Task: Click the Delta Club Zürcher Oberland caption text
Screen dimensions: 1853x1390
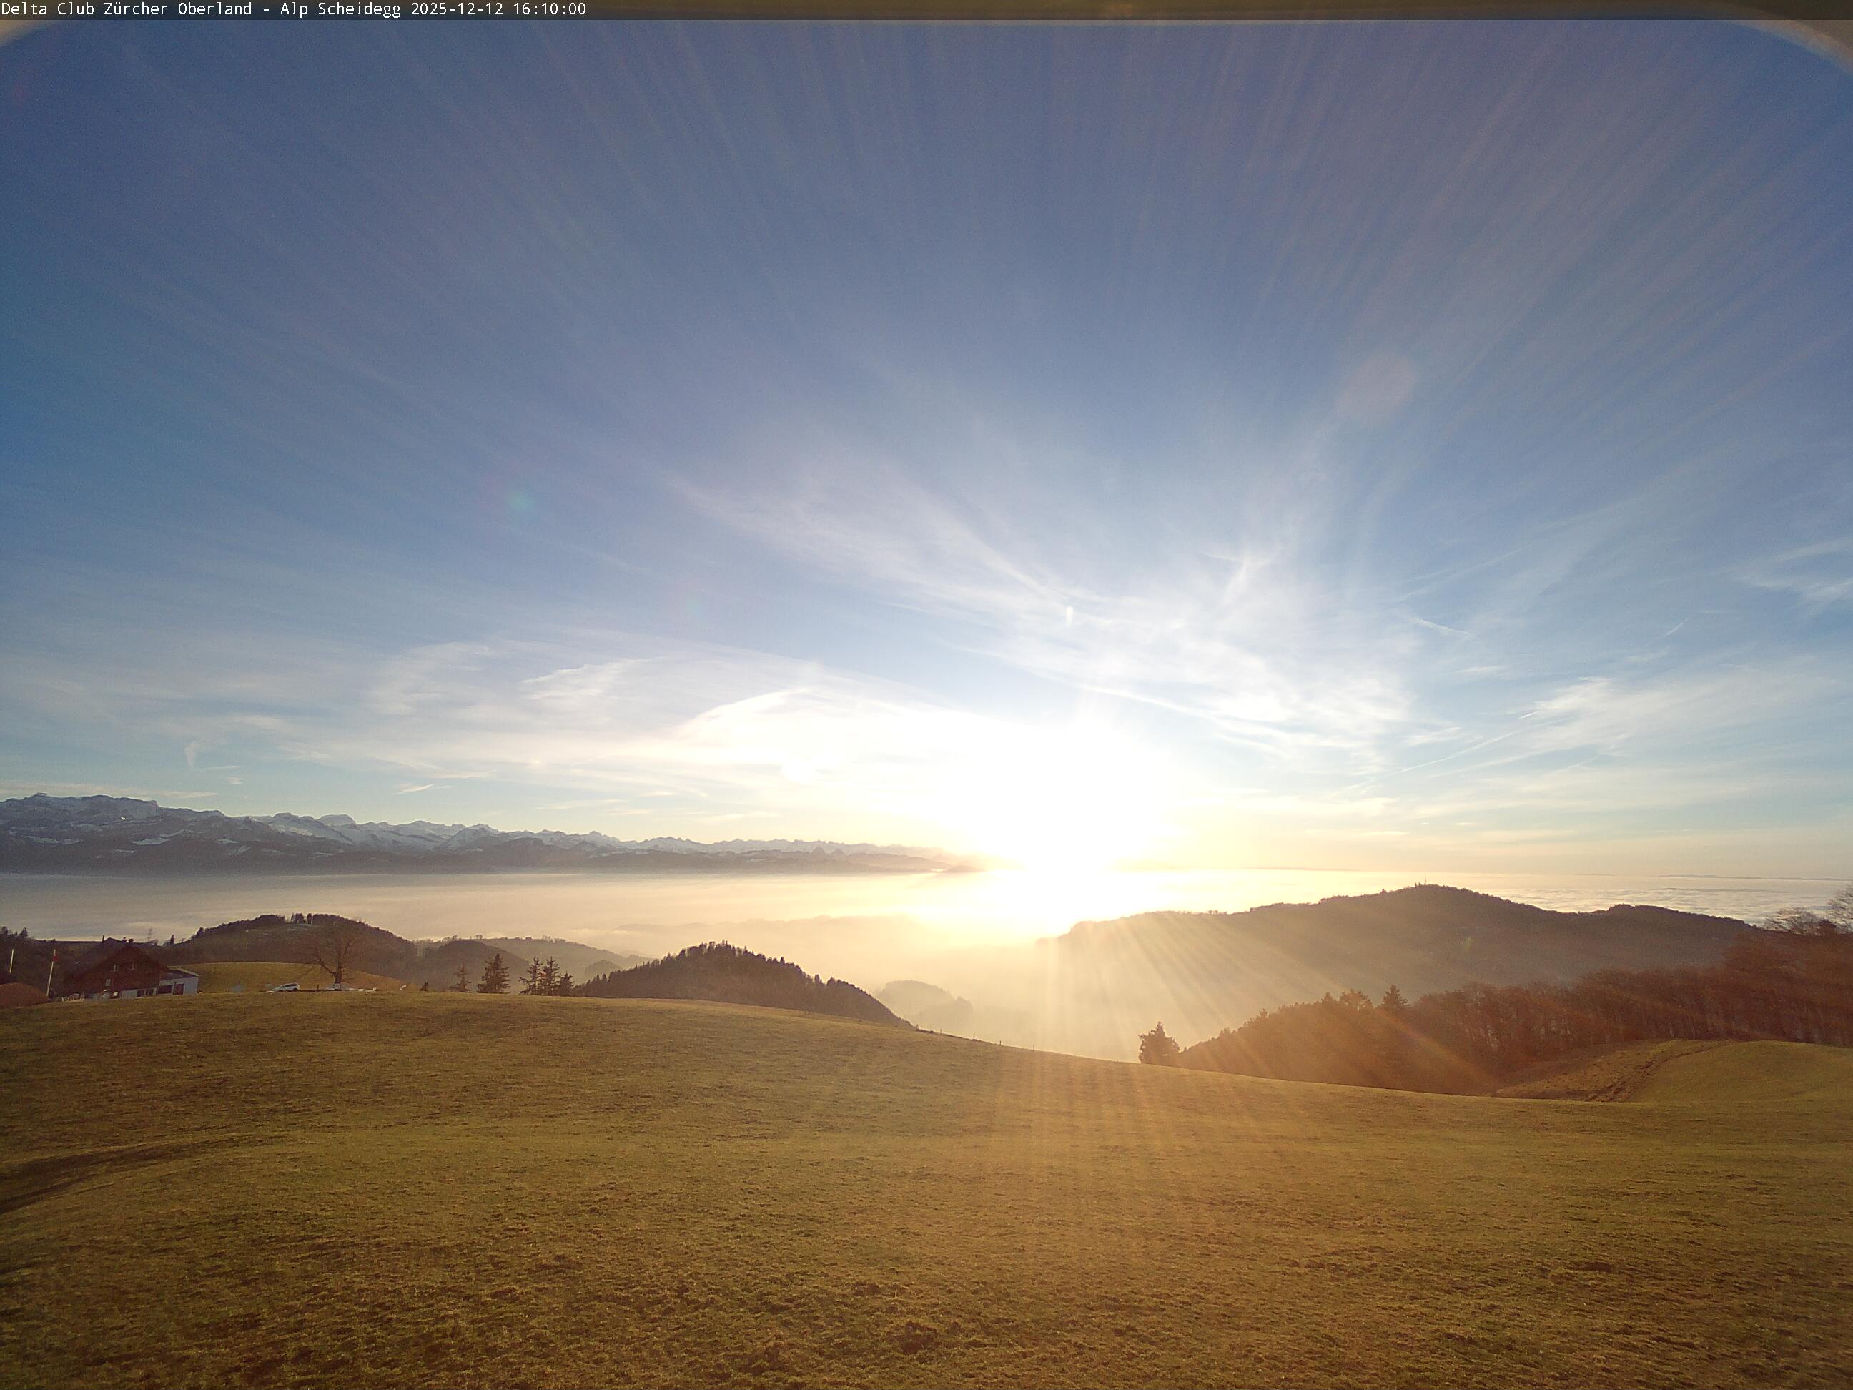Action: click(x=126, y=9)
